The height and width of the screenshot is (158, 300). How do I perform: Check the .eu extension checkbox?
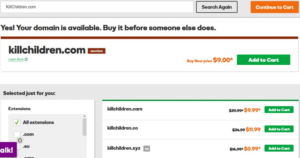tap(18, 147)
